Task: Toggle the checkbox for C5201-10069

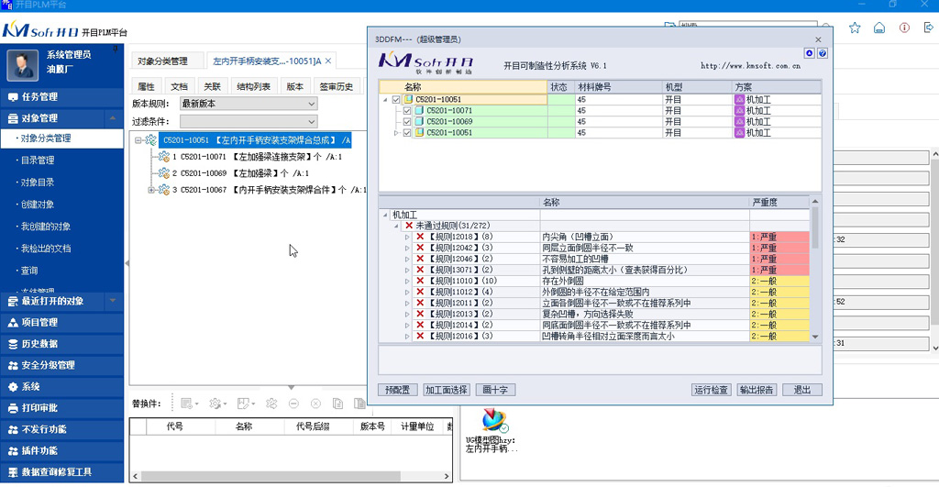Action: [407, 121]
